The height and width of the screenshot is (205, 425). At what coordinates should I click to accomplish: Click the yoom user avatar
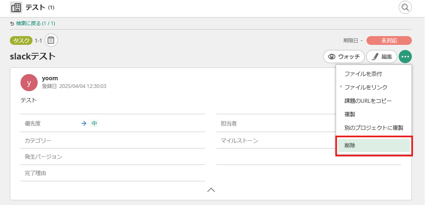click(x=29, y=82)
